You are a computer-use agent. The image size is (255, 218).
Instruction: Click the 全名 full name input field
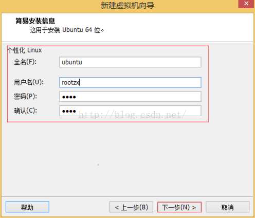(130, 62)
